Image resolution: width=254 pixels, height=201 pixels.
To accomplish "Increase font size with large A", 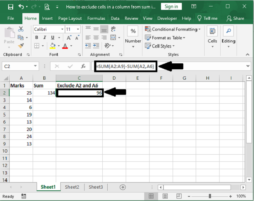I will (x=69, y=38).
